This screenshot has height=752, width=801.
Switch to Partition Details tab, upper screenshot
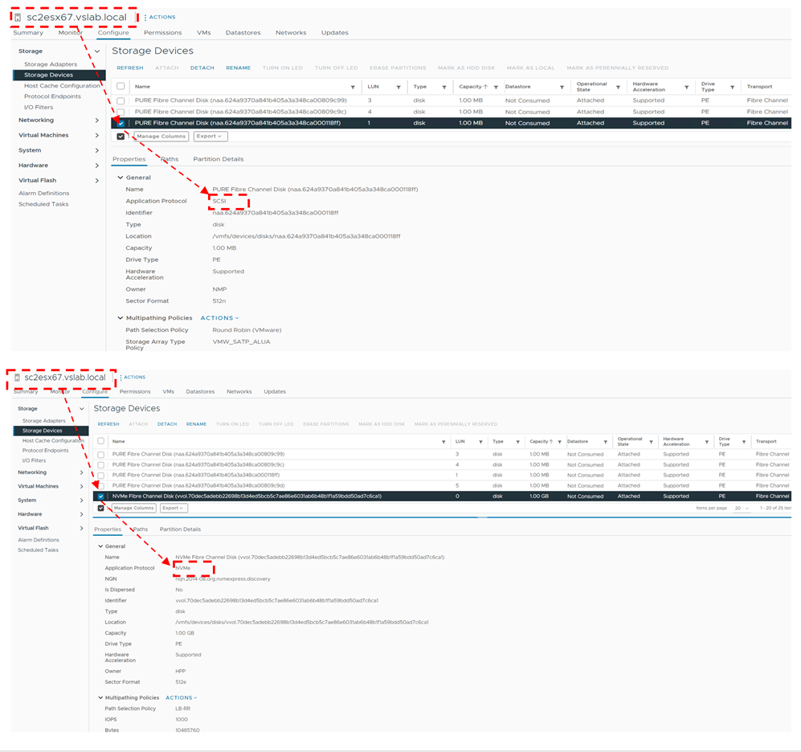(x=219, y=159)
